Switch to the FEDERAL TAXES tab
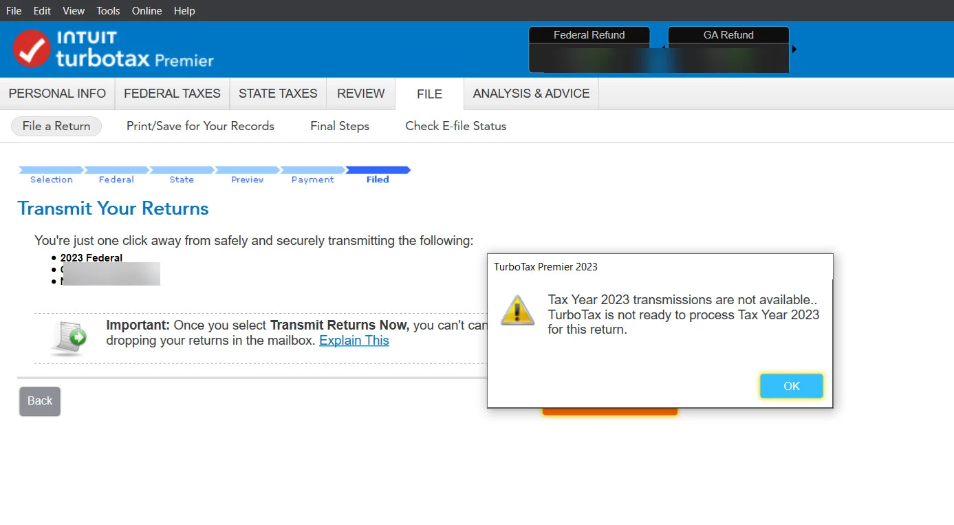 point(172,94)
